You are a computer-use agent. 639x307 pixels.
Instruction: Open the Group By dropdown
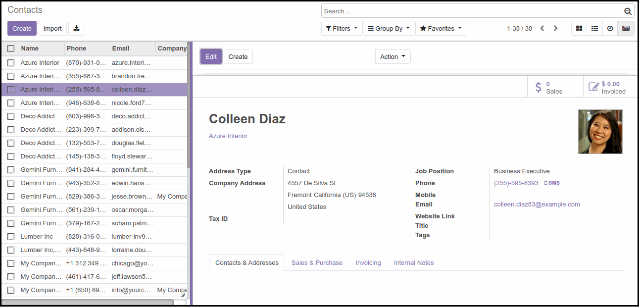[389, 28]
